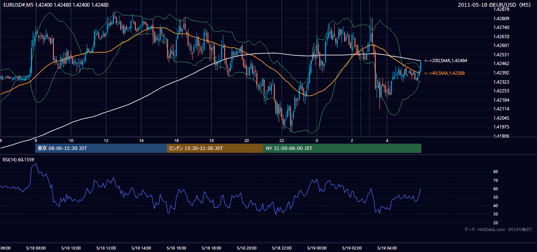Screen dimensions: 537x252
Task: Click price scale value 1.42601
Action: (502, 45)
